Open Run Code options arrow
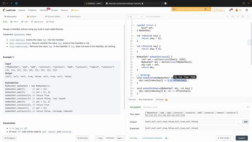This screenshot has width=252, height=142. click(231, 138)
